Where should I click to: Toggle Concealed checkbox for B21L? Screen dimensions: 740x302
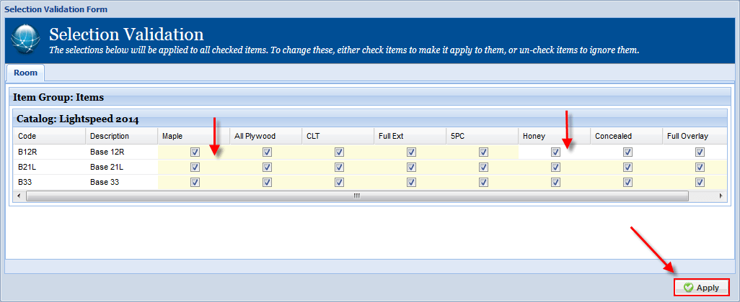pos(627,167)
